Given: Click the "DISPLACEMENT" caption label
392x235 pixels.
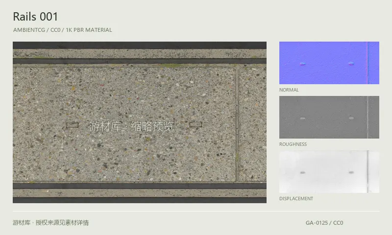Looking at the screenshot, I should 296,199.
